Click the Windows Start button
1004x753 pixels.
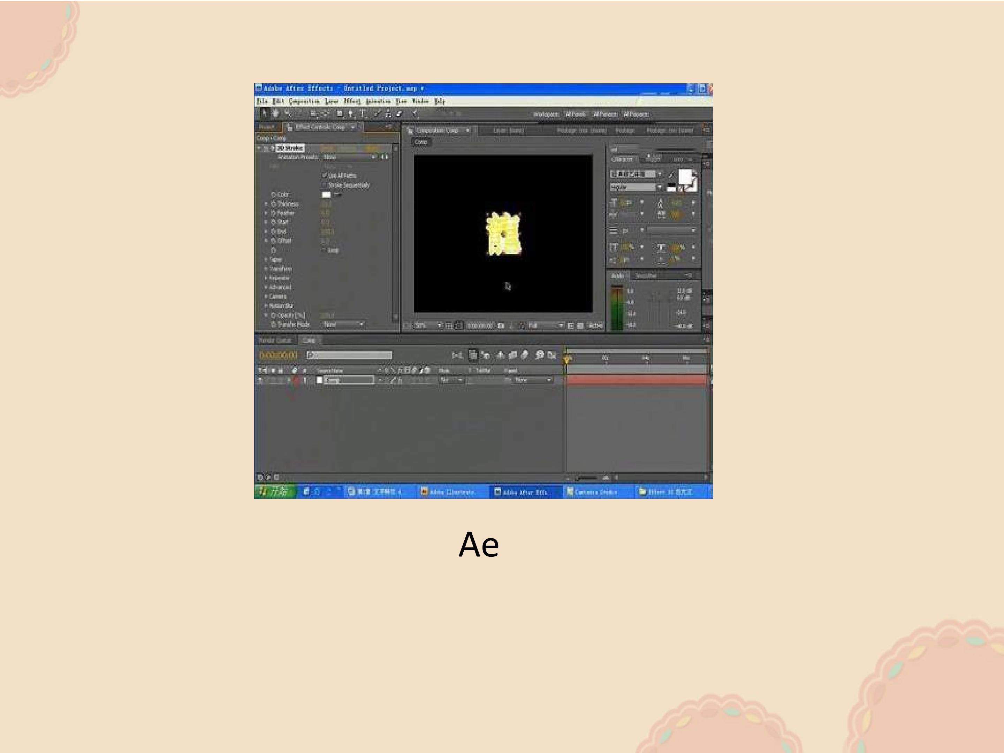point(275,492)
